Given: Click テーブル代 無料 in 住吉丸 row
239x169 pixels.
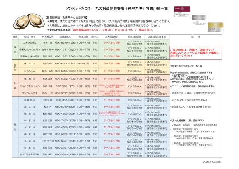Looking at the screenshot, I should click(112, 63).
